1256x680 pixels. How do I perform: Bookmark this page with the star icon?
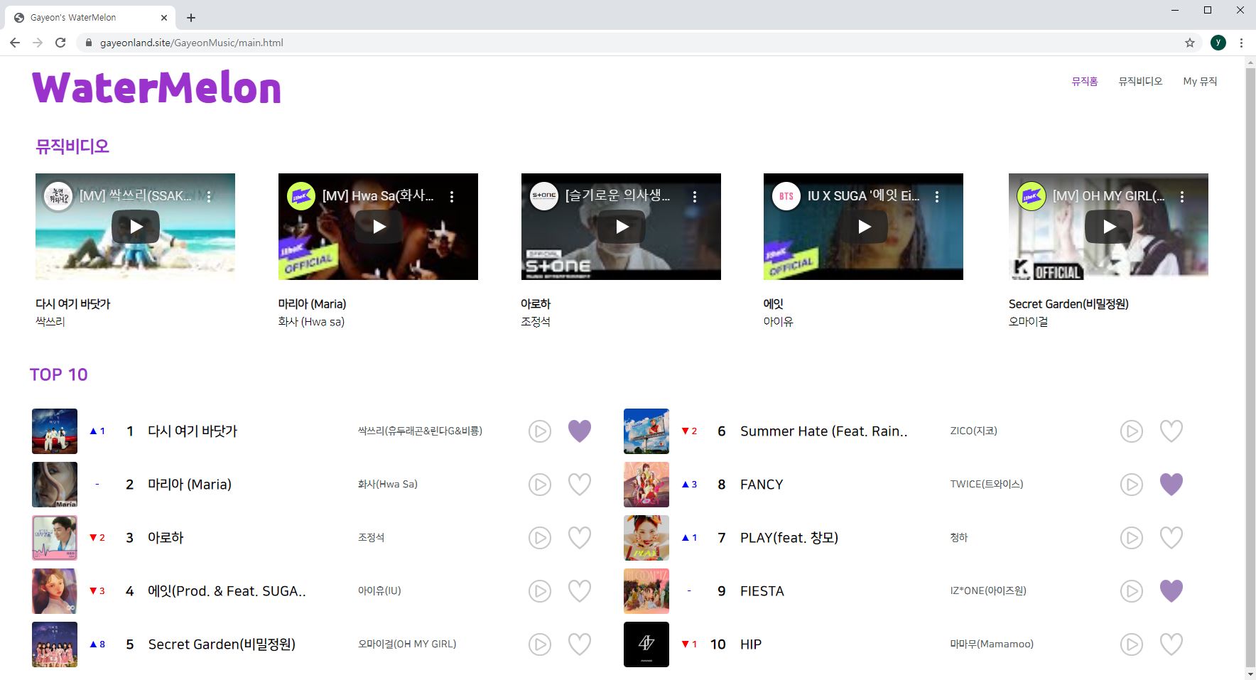(x=1189, y=43)
